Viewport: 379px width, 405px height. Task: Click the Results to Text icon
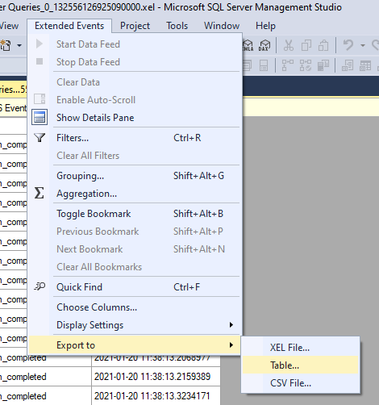tap(348, 65)
